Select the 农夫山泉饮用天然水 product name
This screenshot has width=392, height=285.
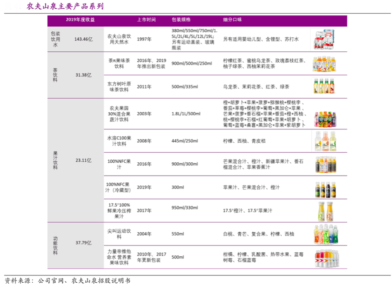point(118,39)
